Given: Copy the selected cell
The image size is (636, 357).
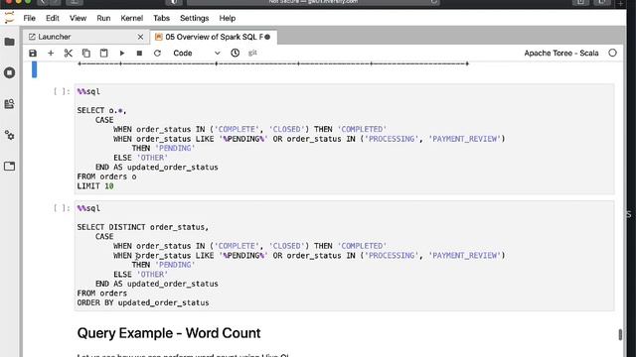Looking at the screenshot, I should click(86, 53).
